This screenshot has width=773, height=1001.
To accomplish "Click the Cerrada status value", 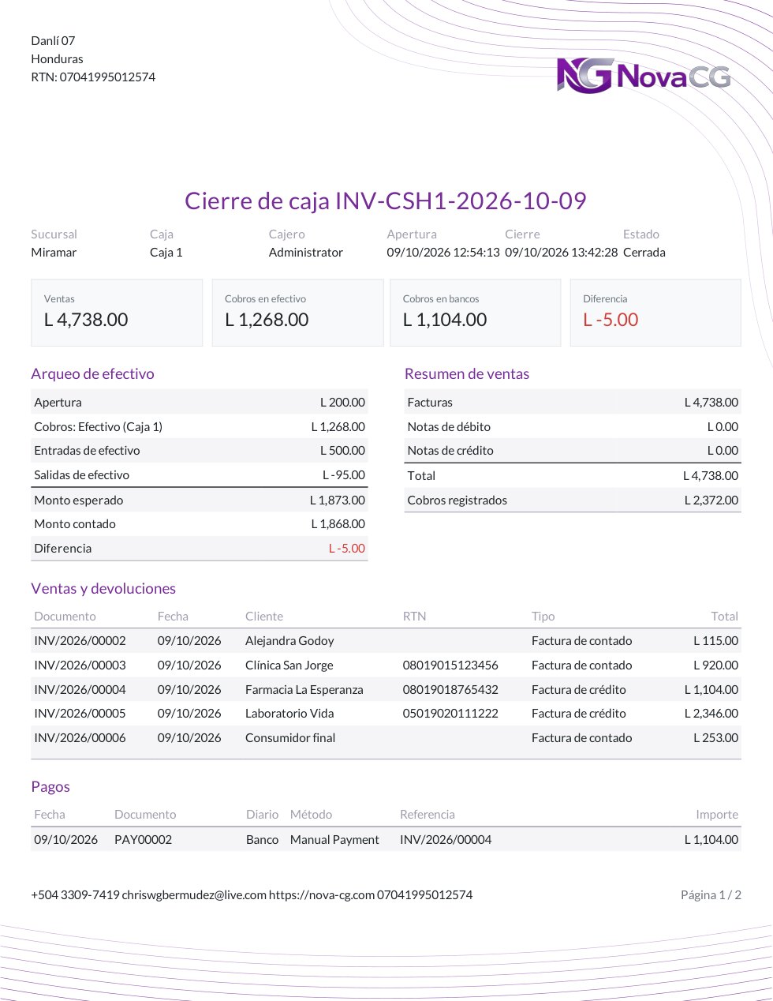I will [644, 253].
